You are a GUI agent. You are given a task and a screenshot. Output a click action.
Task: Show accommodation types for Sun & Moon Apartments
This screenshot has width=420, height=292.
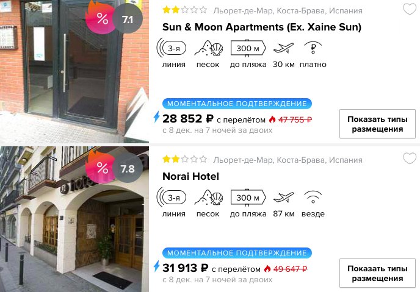click(x=377, y=124)
